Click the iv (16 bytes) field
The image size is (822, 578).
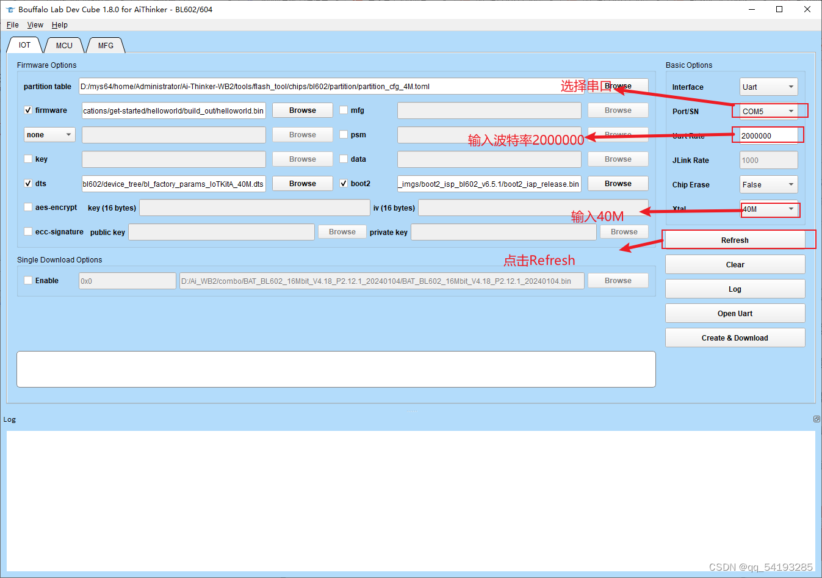(533, 208)
